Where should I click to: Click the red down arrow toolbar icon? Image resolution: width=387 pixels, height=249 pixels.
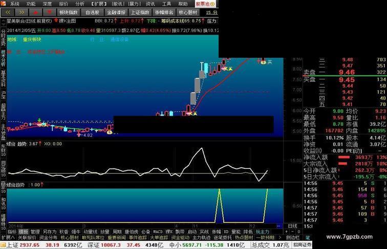[49, 12]
